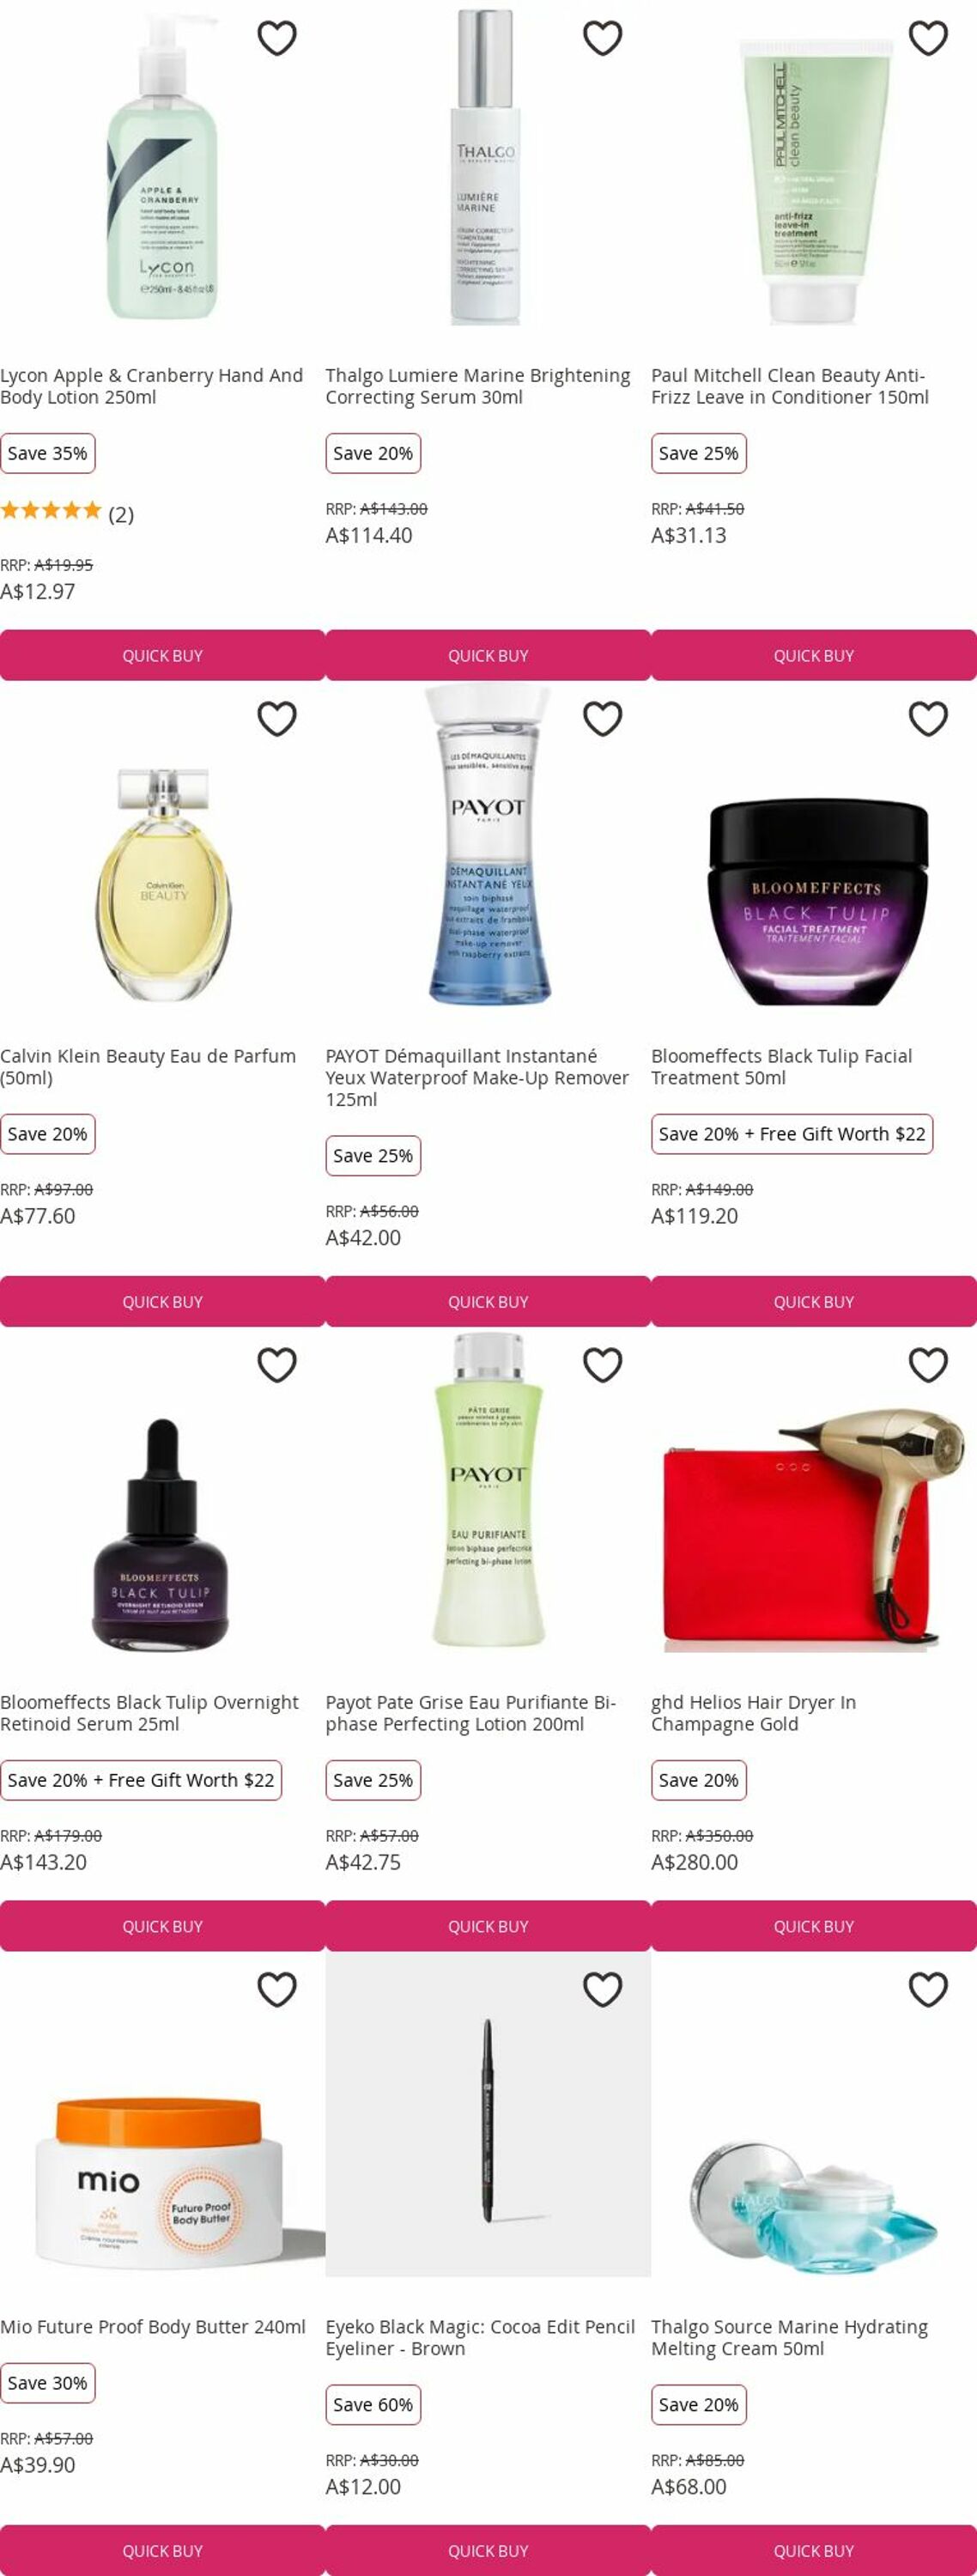Open Thalgo Source Marine Hydrating Melting Cream title
This screenshot has height=2576, width=977.
tap(789, 2338)
